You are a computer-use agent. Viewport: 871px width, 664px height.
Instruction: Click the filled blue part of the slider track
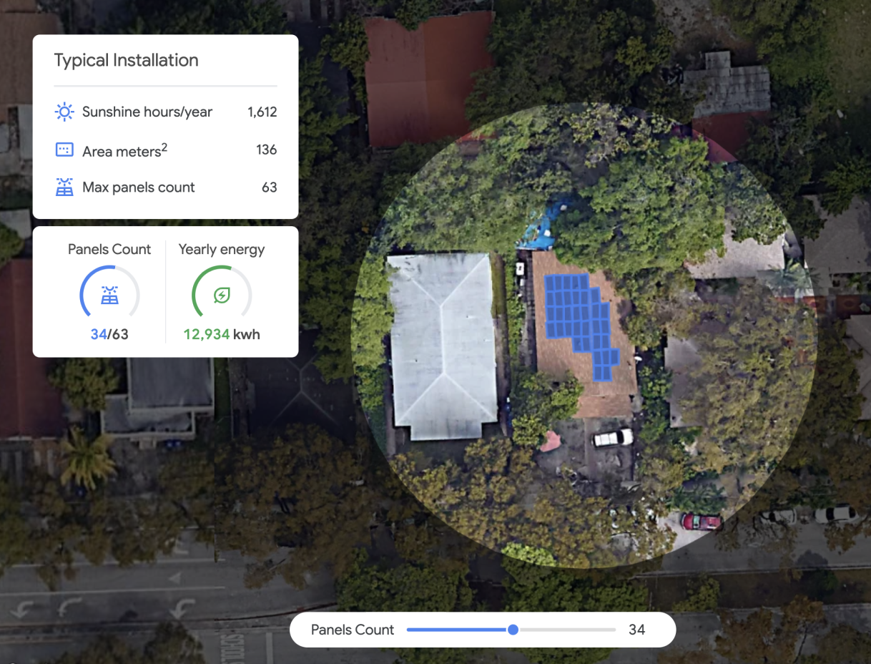457,630
